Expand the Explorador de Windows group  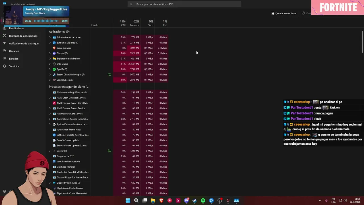pyautogui.click(x=50, y=59)
